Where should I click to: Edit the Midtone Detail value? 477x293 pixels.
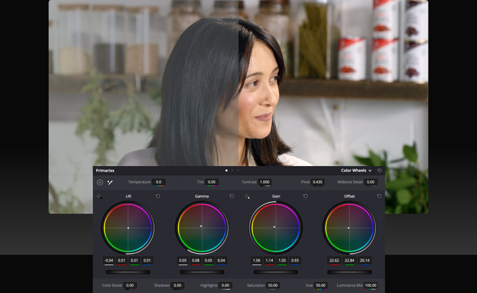click(370, 182)
